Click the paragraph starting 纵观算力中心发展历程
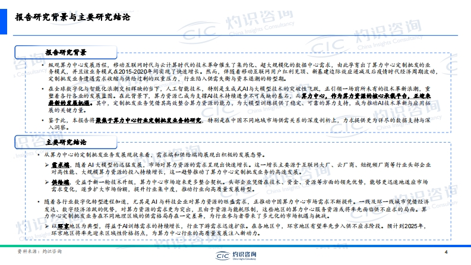 242,72
